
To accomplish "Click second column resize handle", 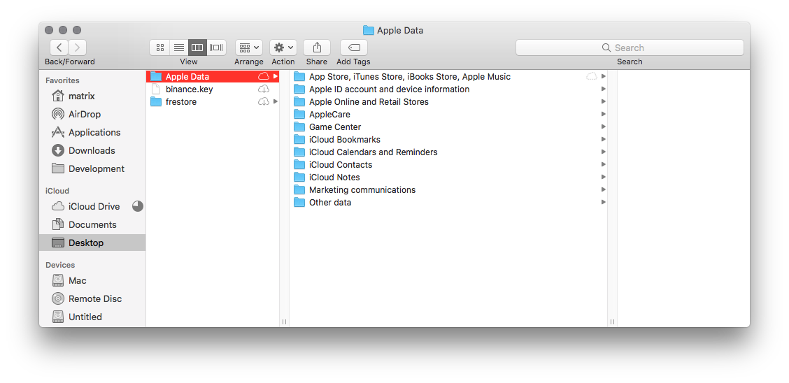I will tap(612, 321).
